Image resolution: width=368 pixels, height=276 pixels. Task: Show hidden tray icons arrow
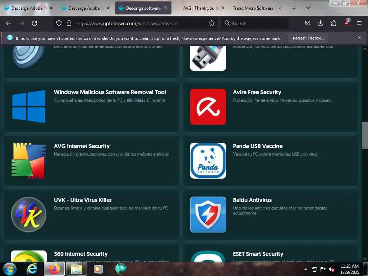coord(305,269)
